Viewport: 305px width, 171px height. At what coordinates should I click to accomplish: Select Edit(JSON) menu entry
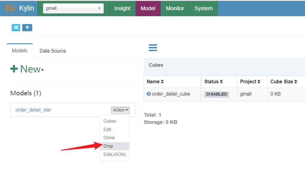[x=115, y=154]
